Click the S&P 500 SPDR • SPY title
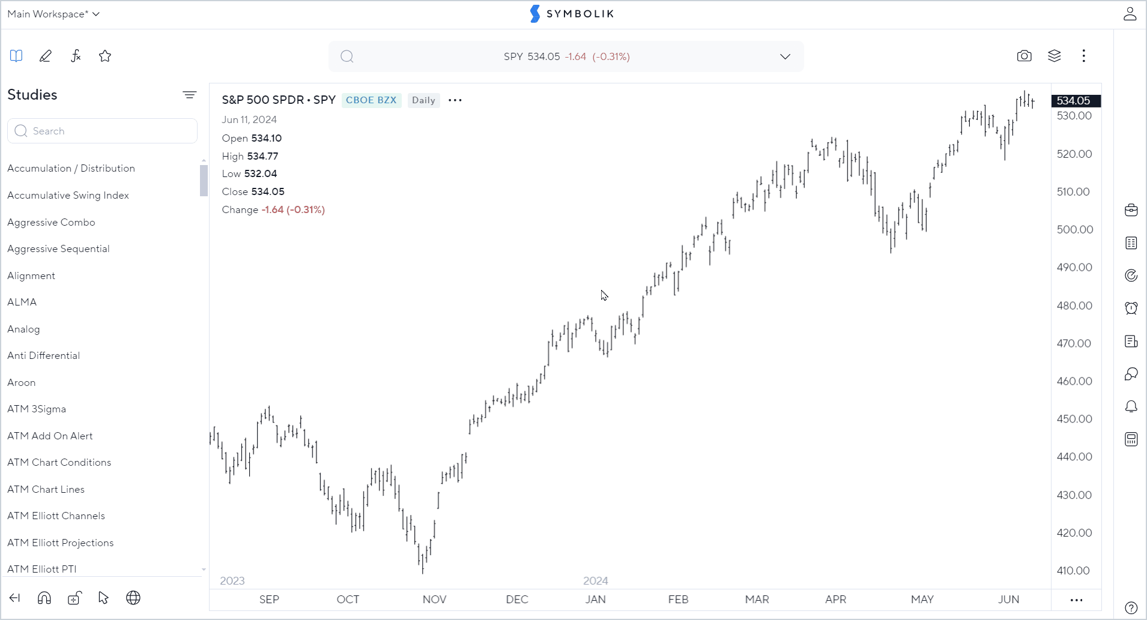The image size is (1147, 620). pos(279,100)
